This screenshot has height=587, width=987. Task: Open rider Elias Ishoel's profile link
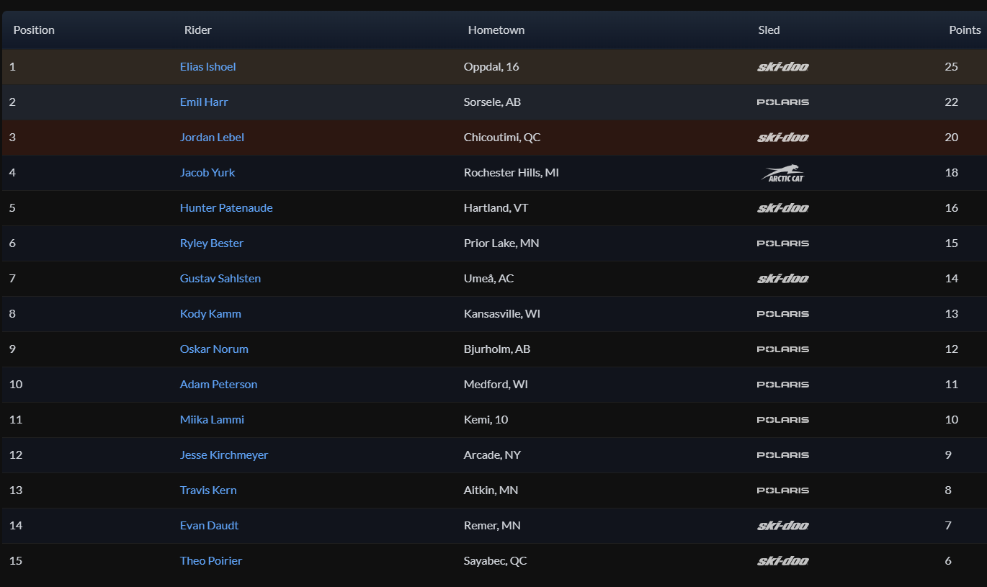pos(207,66)
